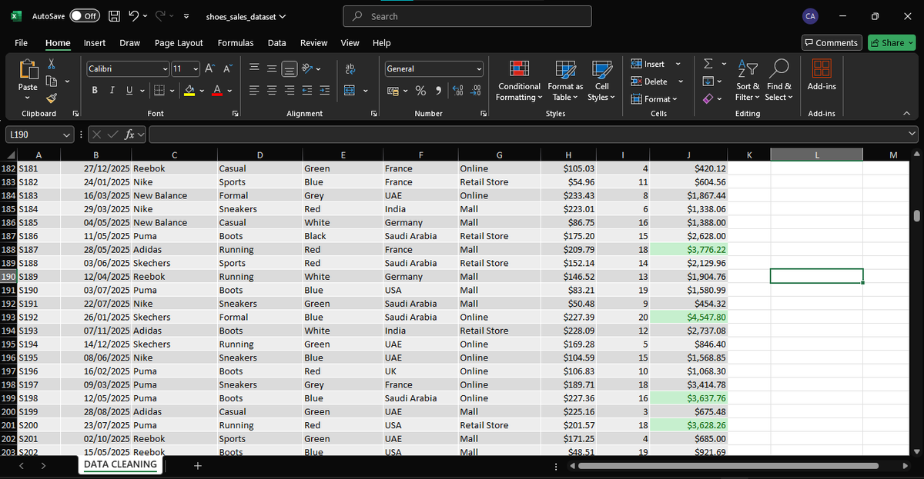Select the DATA CLEANING sheet tab
Screen dimensions: 924x479
click(120, 464)
